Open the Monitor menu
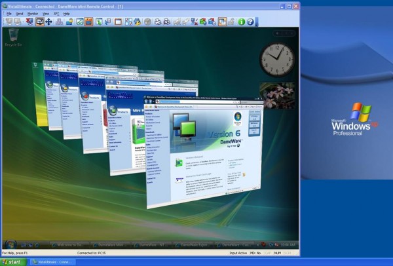The width and height of the screenshot is (393, 266). click(x=32, y=13)
